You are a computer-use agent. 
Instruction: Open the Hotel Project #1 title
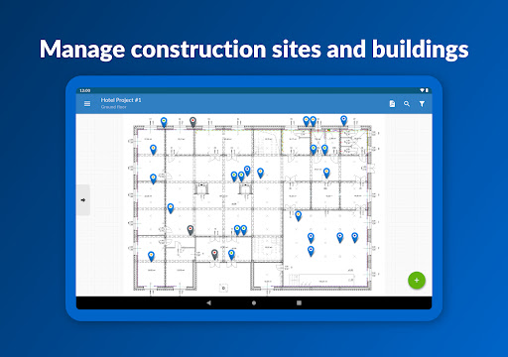coord(121,100)
